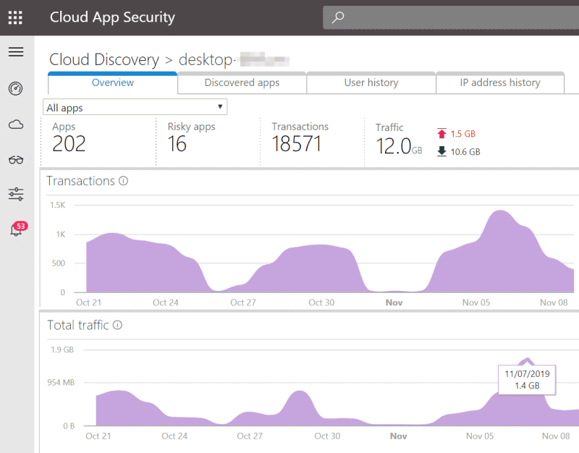Screen dimensions: 579x453
Task: Switch to the IP address history tab
Action: (x=500, y=82)
